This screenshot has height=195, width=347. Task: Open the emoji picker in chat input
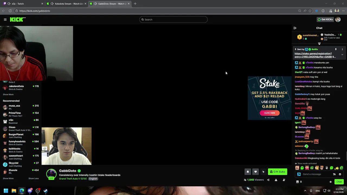[x=340, y=174]
